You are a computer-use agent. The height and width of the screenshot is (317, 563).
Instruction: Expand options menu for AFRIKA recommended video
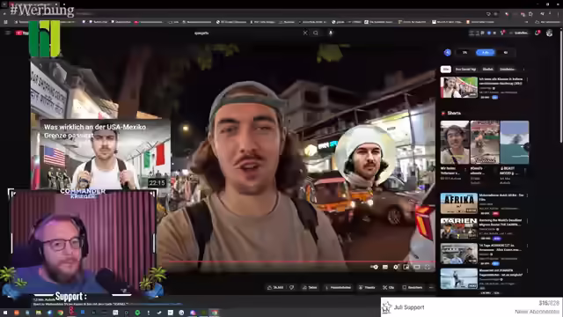click(x=527, y=195)
